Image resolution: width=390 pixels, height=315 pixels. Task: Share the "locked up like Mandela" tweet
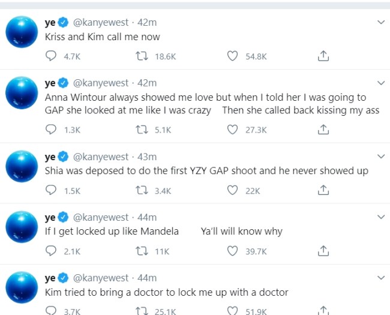[x=323, y=251]
